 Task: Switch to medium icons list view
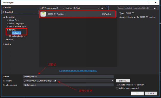pos(107,8)
